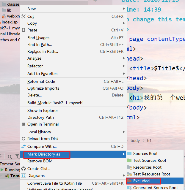Screen dimensions: 185x190
Task: Choose Find Usages from context menu
Action: point(73,38)
